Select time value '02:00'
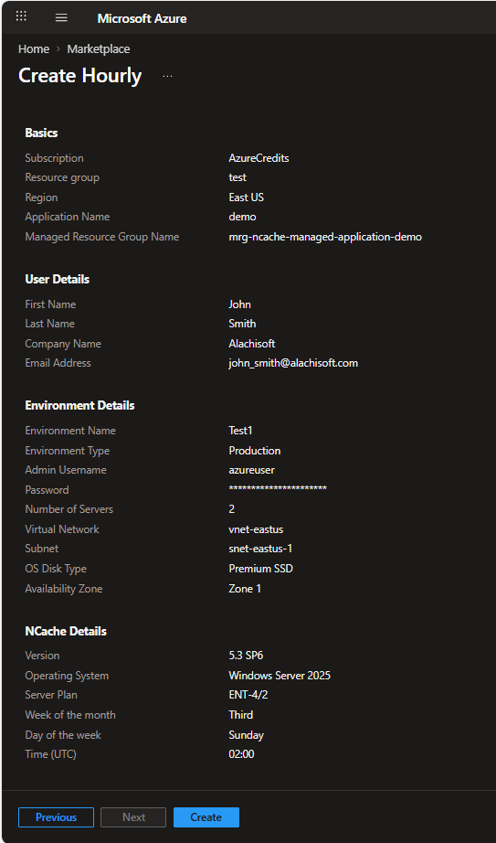Viewport: 496px width, 843px height. [241, 754]
